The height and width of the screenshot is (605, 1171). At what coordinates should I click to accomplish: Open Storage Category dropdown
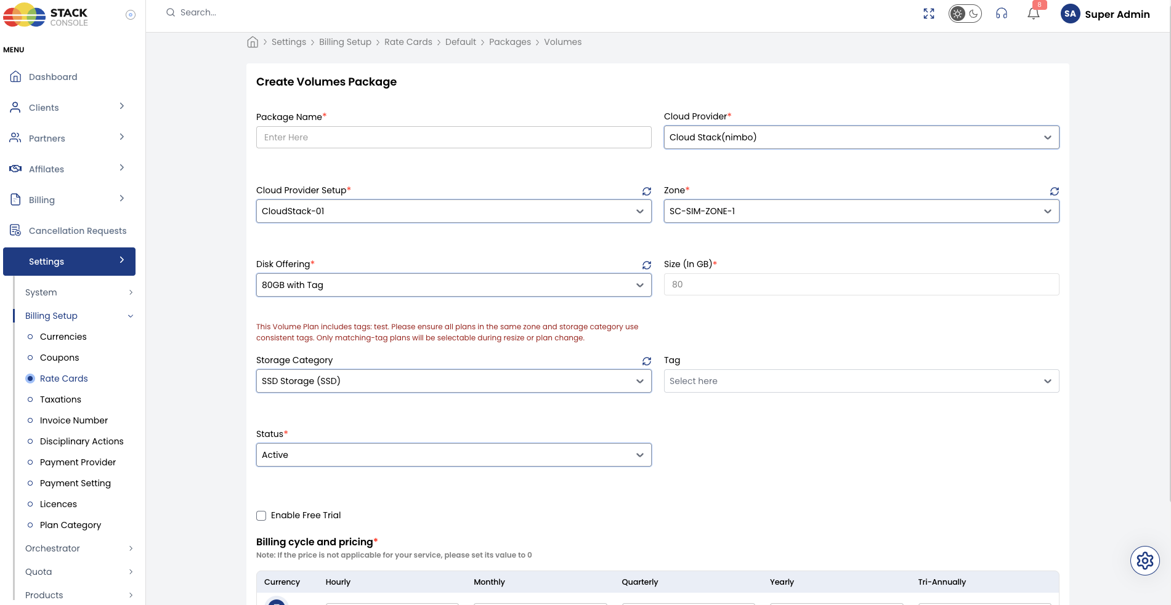[x=454, y=381]
